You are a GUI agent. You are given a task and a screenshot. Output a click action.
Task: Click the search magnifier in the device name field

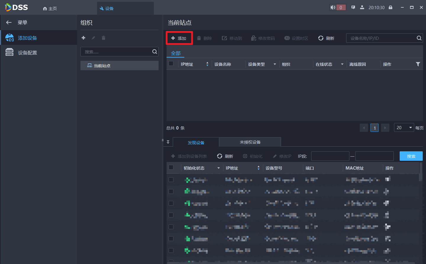point(419,38)
